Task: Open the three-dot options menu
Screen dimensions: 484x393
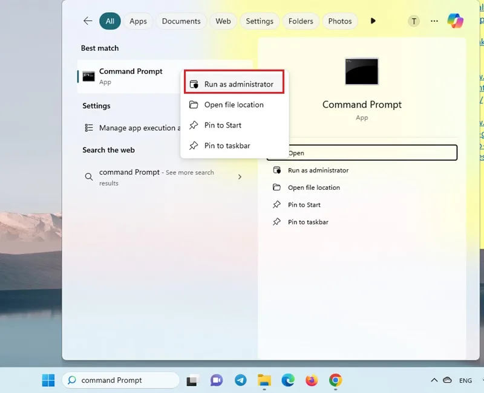Action: click(434, 21)
